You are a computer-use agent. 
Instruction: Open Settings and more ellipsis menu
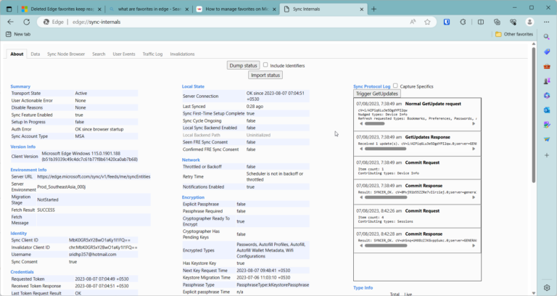[x=547, y=22]
